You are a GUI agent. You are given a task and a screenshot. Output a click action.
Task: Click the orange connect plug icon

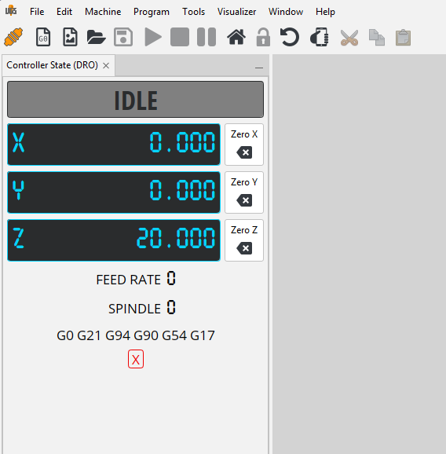13,37
